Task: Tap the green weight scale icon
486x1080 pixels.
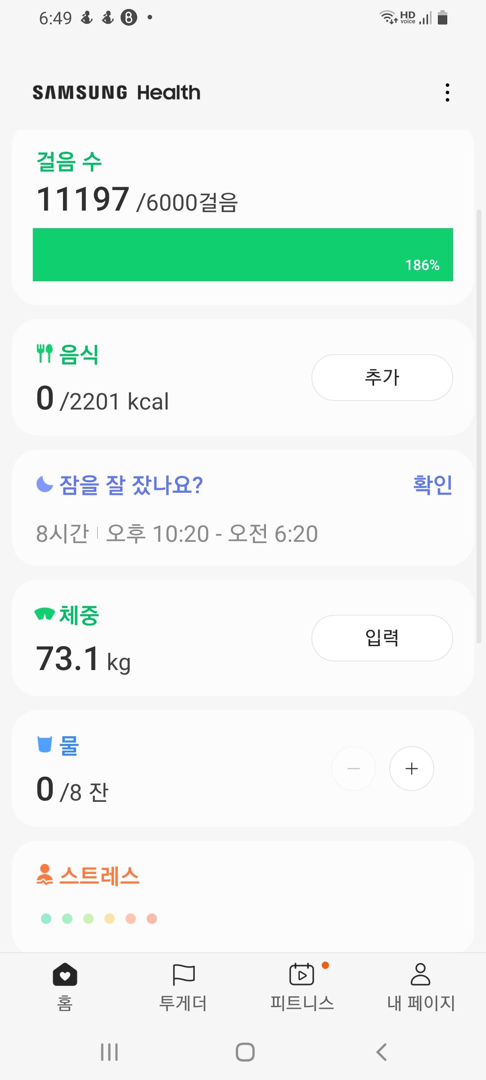Action: coord(45,614)
